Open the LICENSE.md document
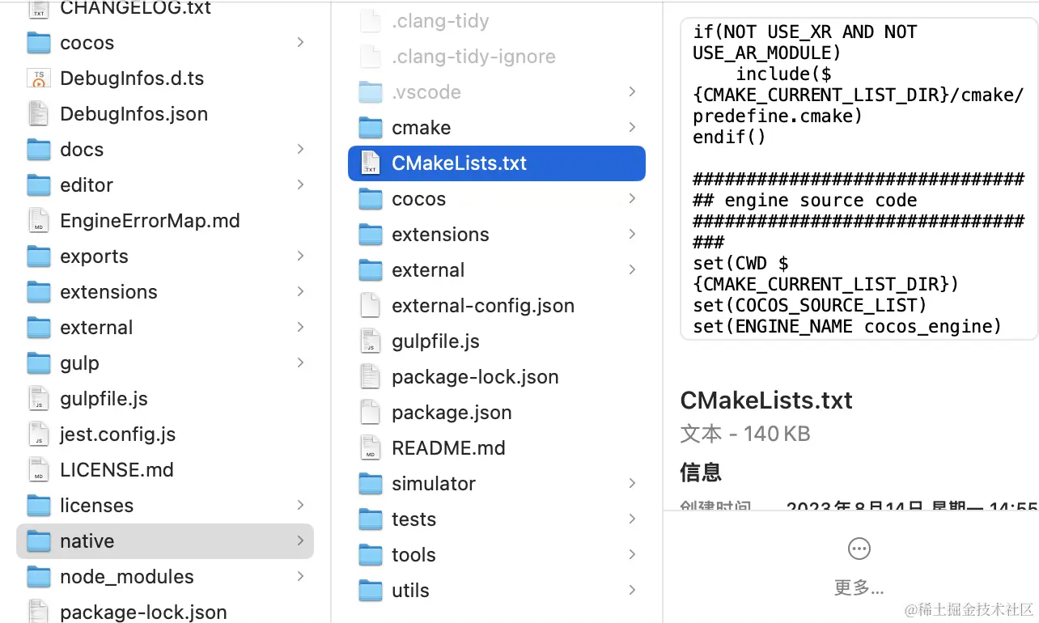This screenshot has width=1039, height=623. [118, 469]
